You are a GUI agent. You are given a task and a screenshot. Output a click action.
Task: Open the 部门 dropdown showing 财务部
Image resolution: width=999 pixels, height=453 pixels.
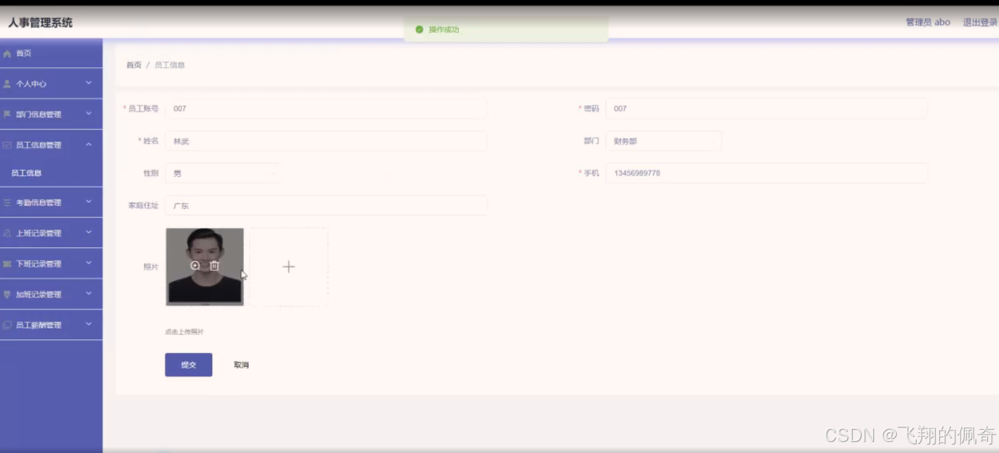click(663, 141)
